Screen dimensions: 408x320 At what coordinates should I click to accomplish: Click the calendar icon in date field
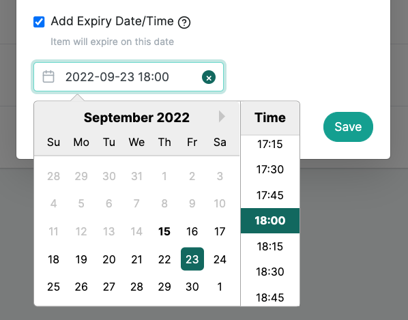click(x=48, y=76)
